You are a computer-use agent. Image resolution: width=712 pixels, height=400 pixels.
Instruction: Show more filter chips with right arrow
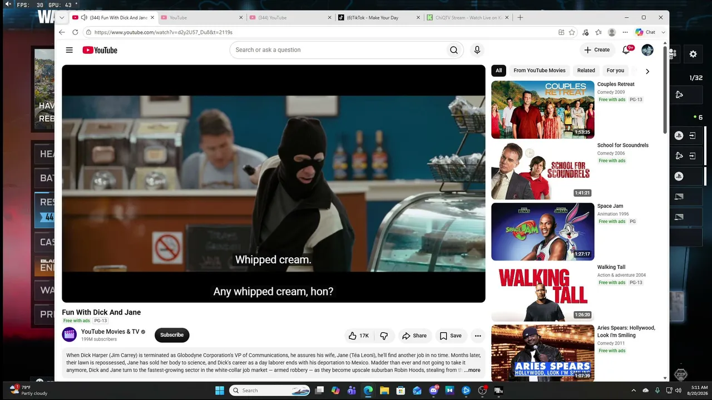click(647, 71)
